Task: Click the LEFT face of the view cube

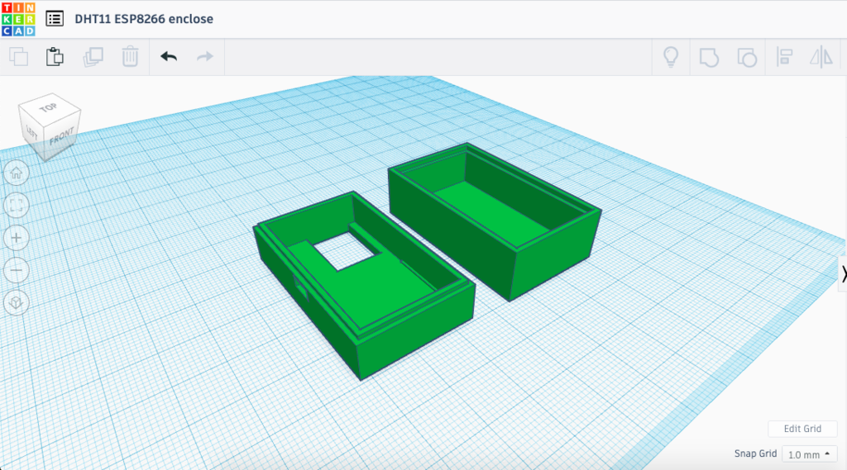Action: click(31, 131)
